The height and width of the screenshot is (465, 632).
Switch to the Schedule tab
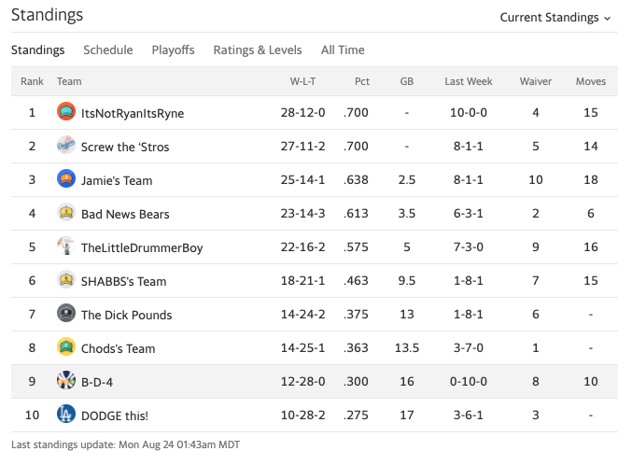tap(107, 50)
